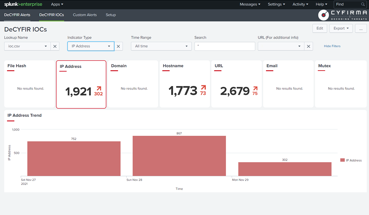
Task: Open the Apps dropdown menu
Action: click(x=57, y=4)
